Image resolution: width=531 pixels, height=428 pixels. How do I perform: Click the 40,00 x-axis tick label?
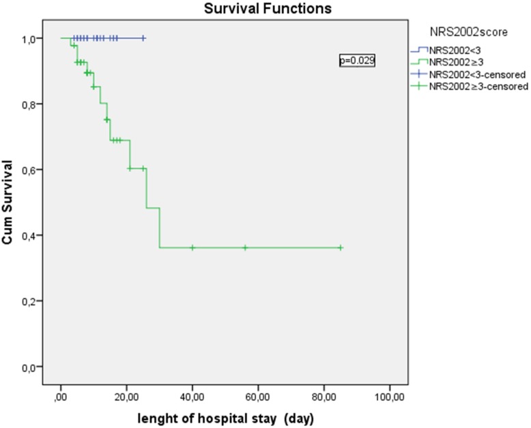coord(192,397)
